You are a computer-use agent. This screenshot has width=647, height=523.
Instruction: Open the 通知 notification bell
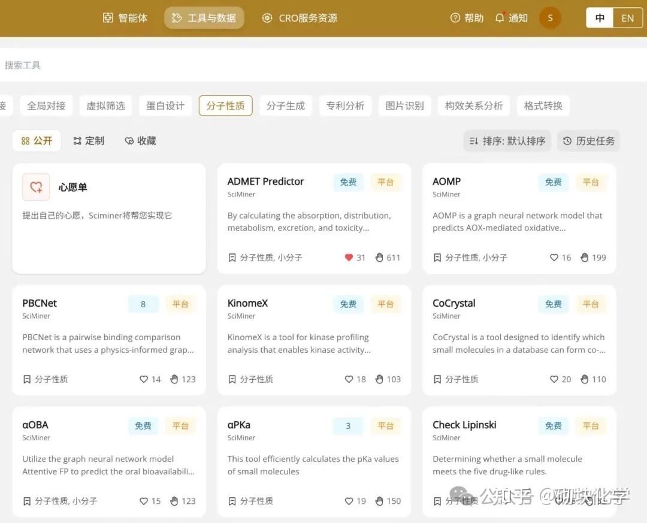[500, 18]
